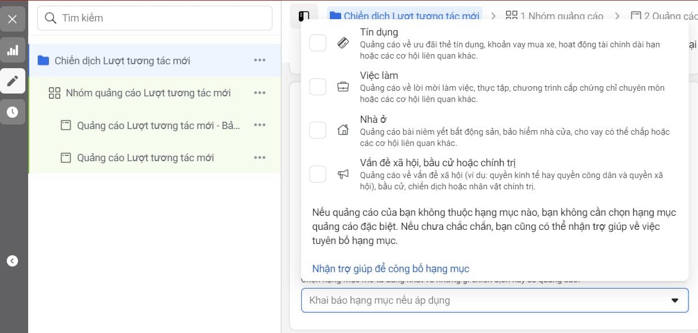Click the dropdown arrow of the category combo box
698x333 pixels.
click(675, 300)
